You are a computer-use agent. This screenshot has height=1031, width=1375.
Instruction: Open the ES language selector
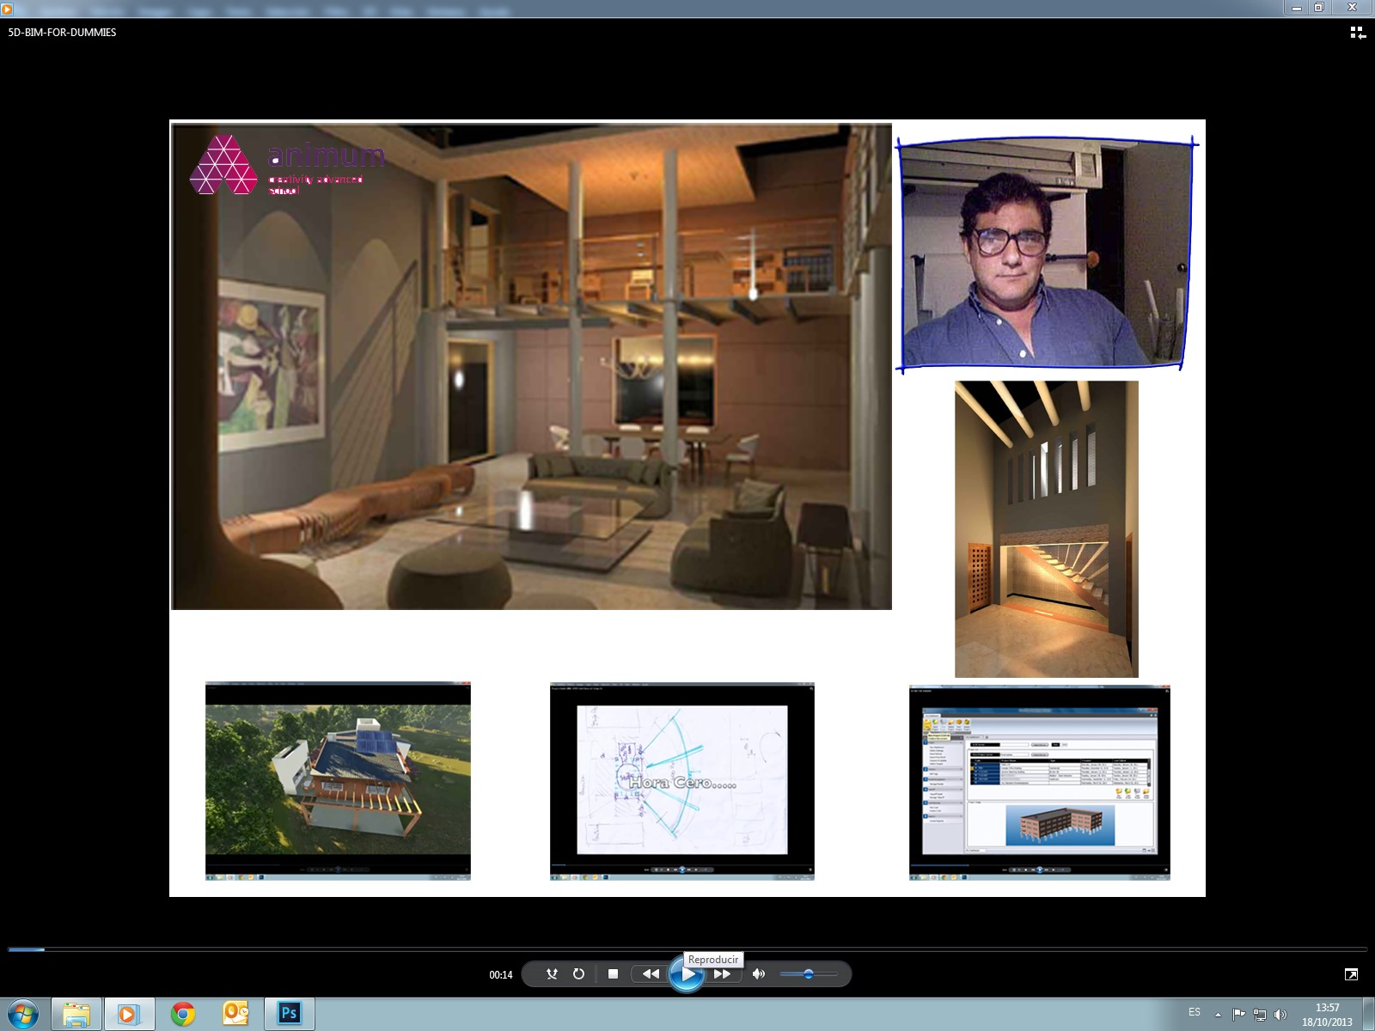pyautogui.click(x=1195, y=1013)
